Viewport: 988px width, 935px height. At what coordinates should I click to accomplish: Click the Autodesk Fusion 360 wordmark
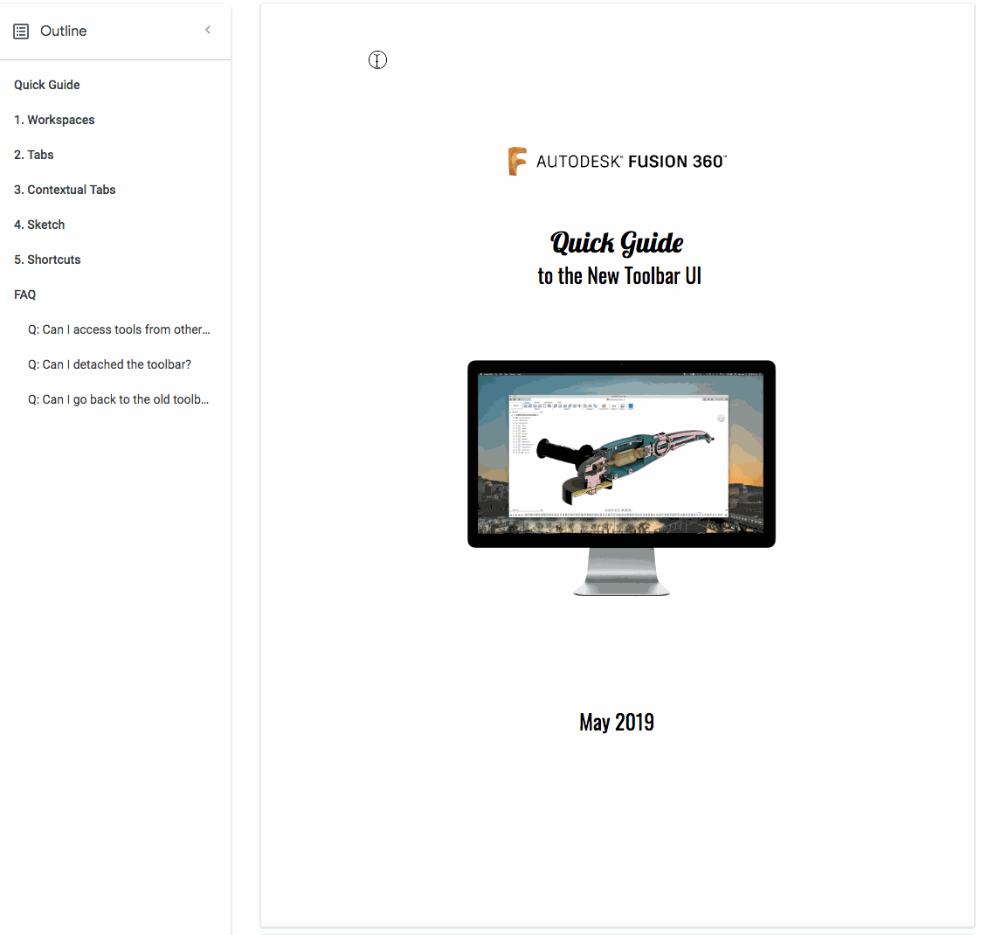tap(632, 162)
